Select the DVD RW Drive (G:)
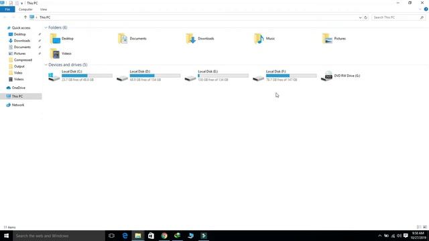Screen dimensions: 429x241 tap(341, 76)
